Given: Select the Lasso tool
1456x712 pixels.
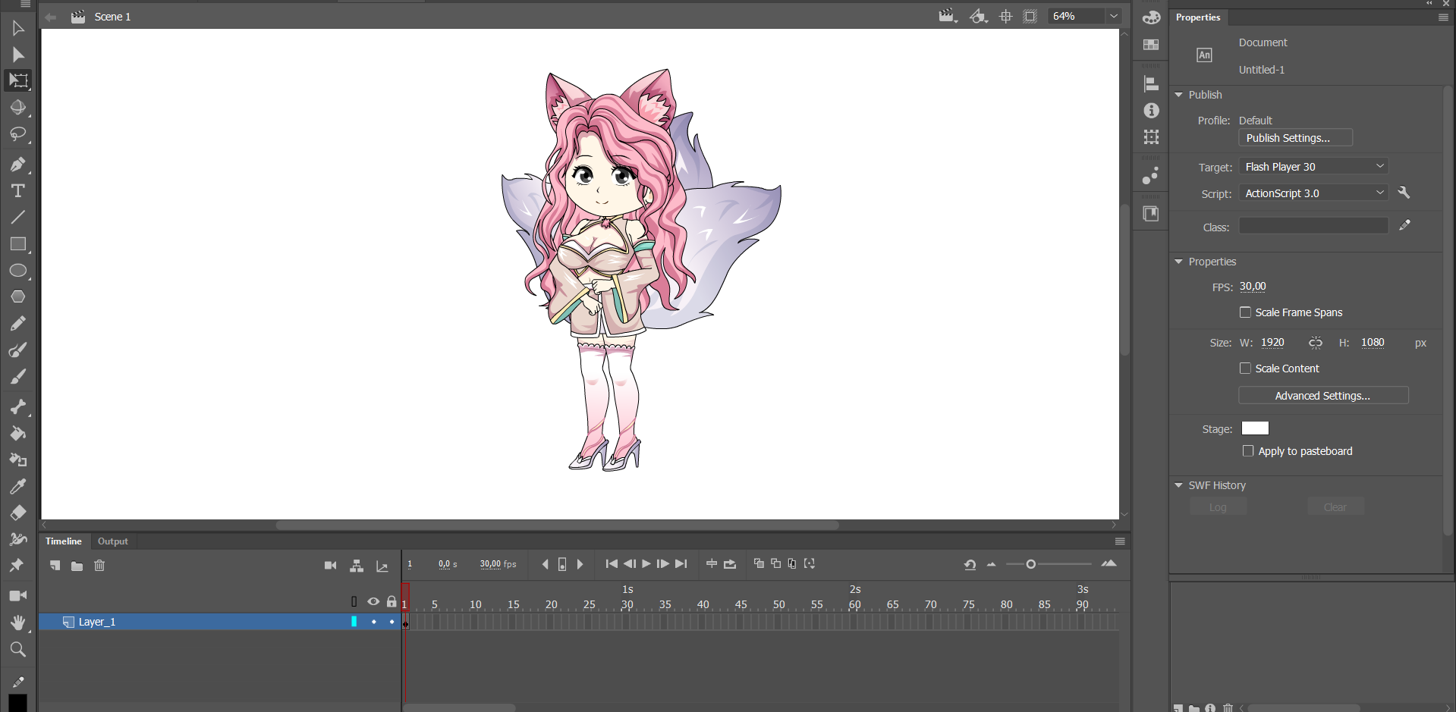Looking at the screenshot, I should pyautogui.click(x=18, y=134).
